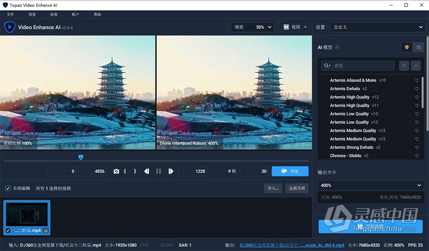The height and width of the screenshot is (251, 429).
Task: Step back one frame
Action: tap(147, 172)
